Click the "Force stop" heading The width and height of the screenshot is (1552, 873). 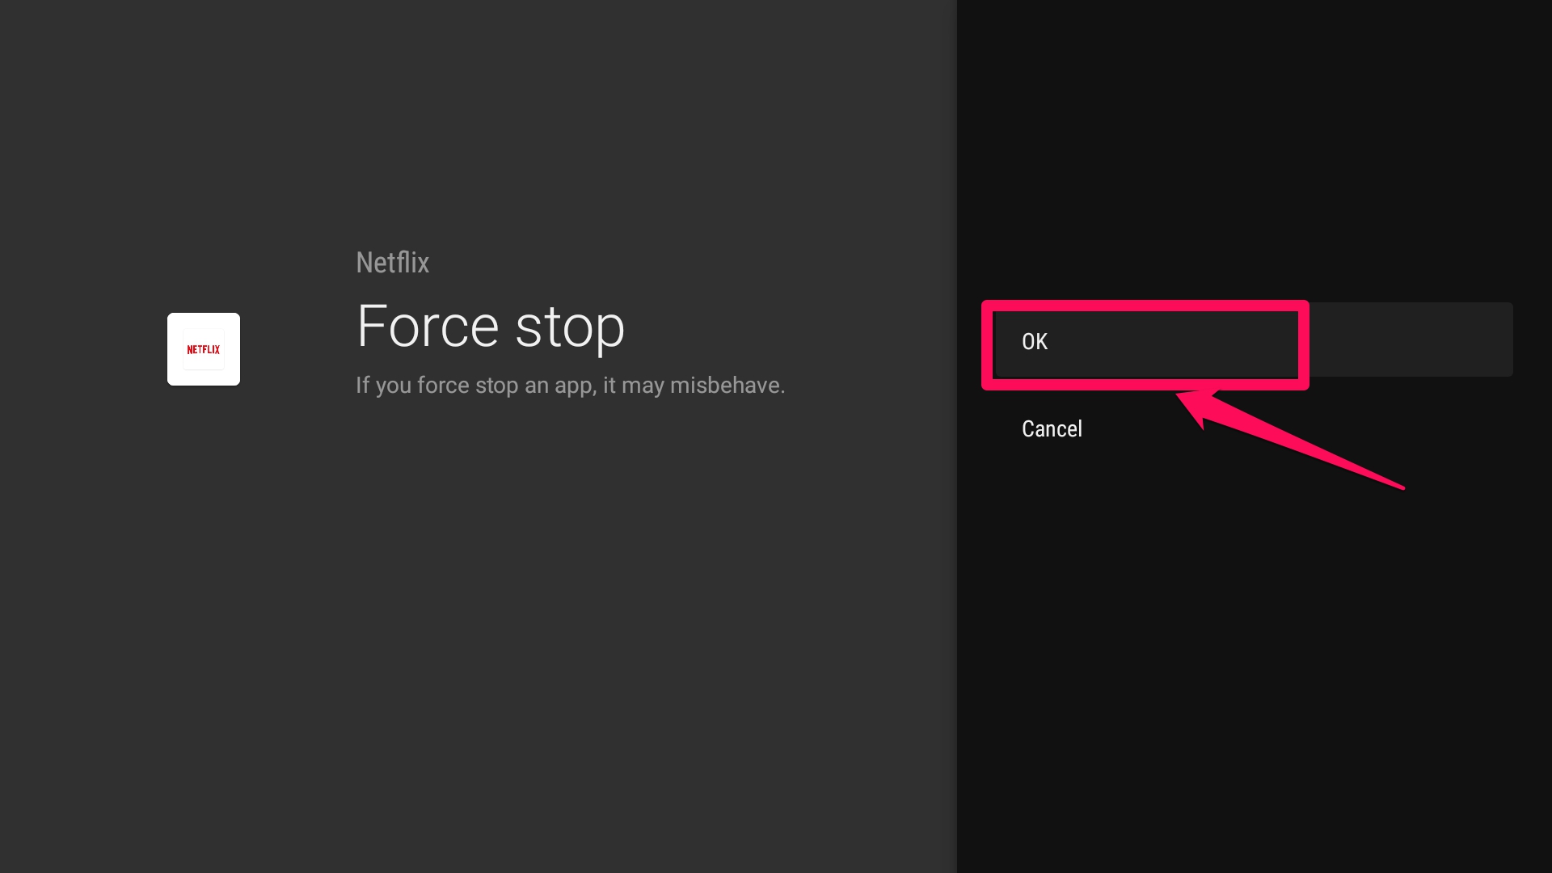[491, 327]
